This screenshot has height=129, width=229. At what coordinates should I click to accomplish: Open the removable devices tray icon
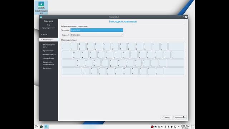click(x=169, y=127)
